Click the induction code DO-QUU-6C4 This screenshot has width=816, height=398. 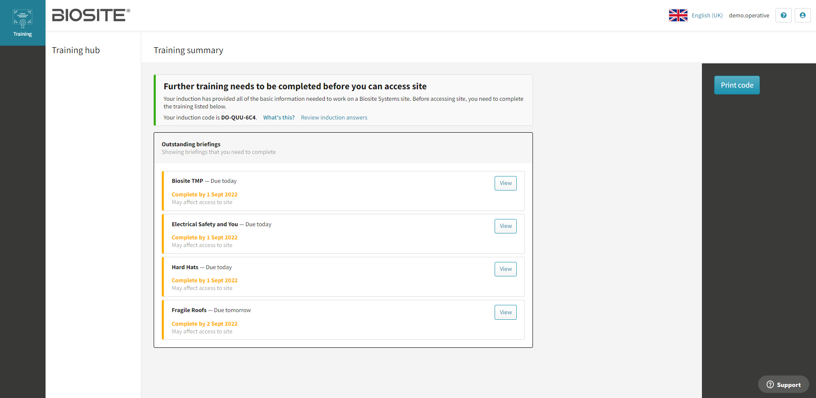pos(238,118)
